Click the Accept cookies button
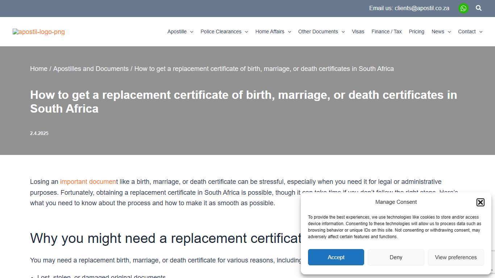The height and width of the screenshot is (278, 495). [x=336, y=257]
